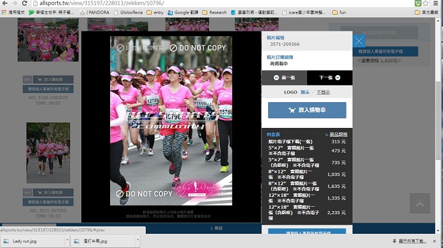This screenshot has height=248, width=443.
Task: Click the 1,335 元 price for 12x18 print
Action: [x=337, y=198]
